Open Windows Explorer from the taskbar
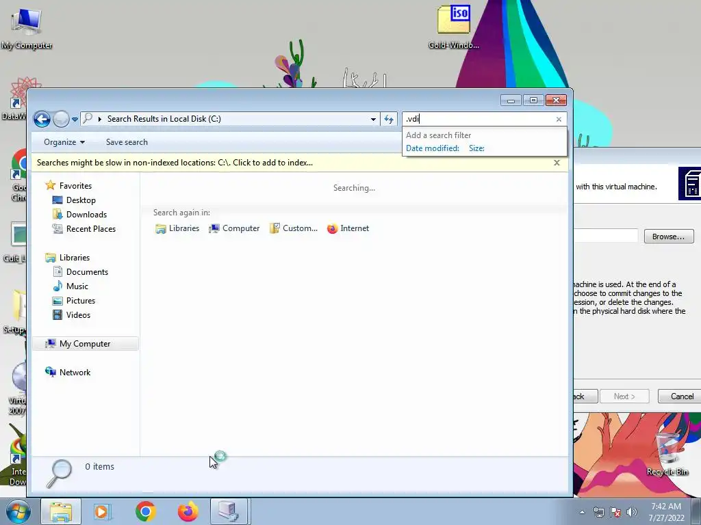701x525 pixels. (x=61, y=511)
